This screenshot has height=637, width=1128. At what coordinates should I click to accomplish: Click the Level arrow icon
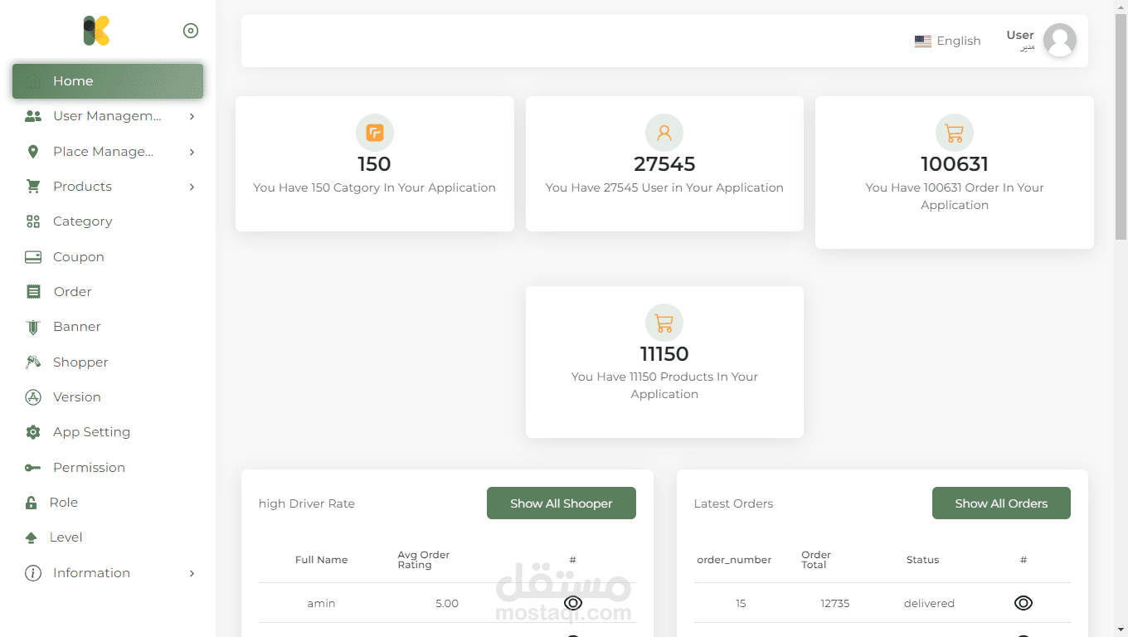pyautogui.click(x=32, y=537)
